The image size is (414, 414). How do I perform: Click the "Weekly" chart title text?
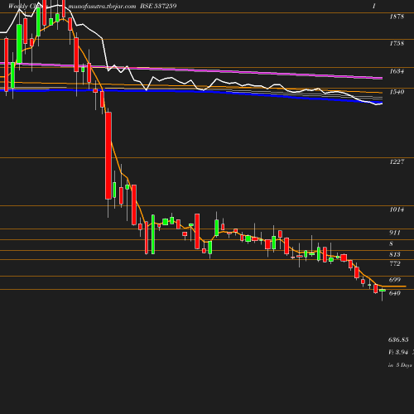pyautogui.click(x=18, y=7)
